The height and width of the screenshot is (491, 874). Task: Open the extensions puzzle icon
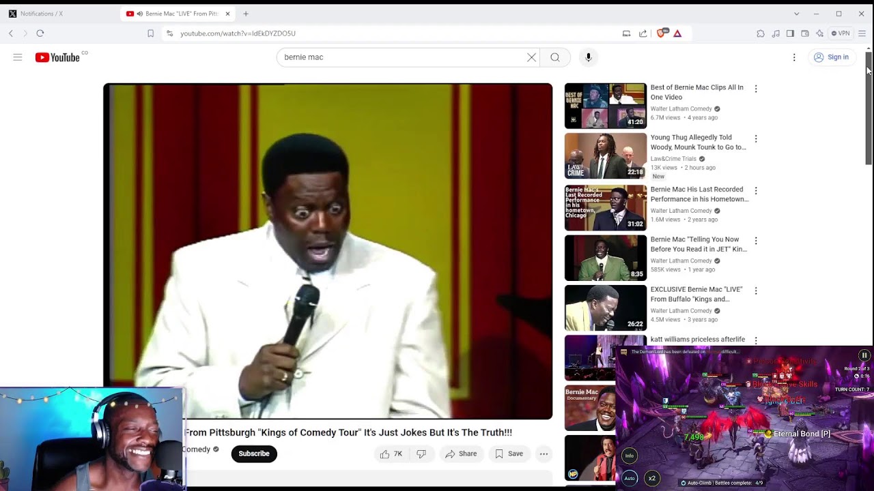(761, 33)
